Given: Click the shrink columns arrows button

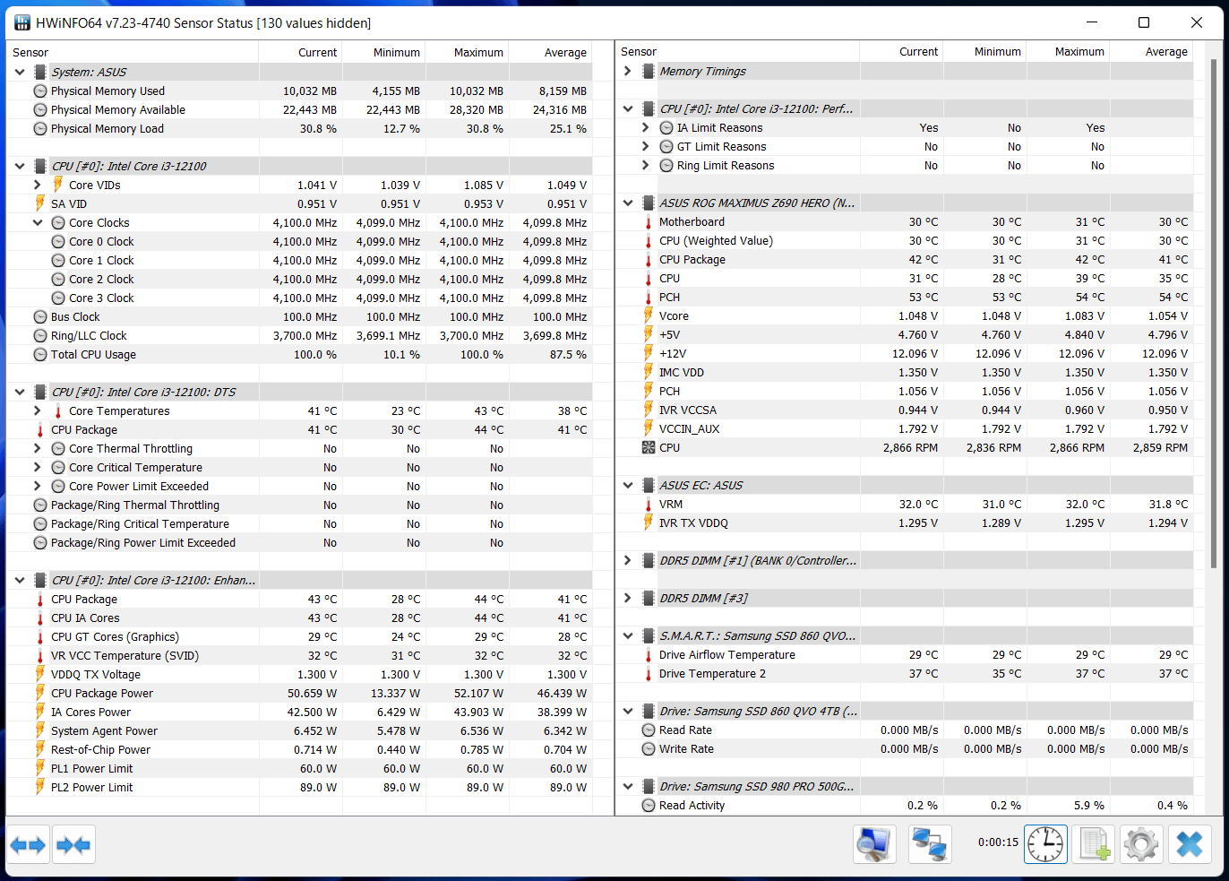Looking at the screenshot, I should 73,844.
